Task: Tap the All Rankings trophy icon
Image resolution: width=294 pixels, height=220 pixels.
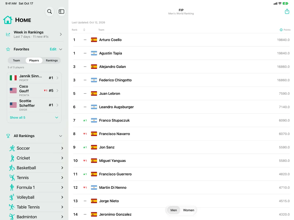Action: (x=8, y=136)
